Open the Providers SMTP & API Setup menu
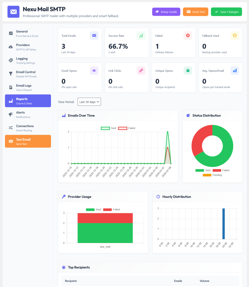The image size is (249, 287). tap(28, 47)
